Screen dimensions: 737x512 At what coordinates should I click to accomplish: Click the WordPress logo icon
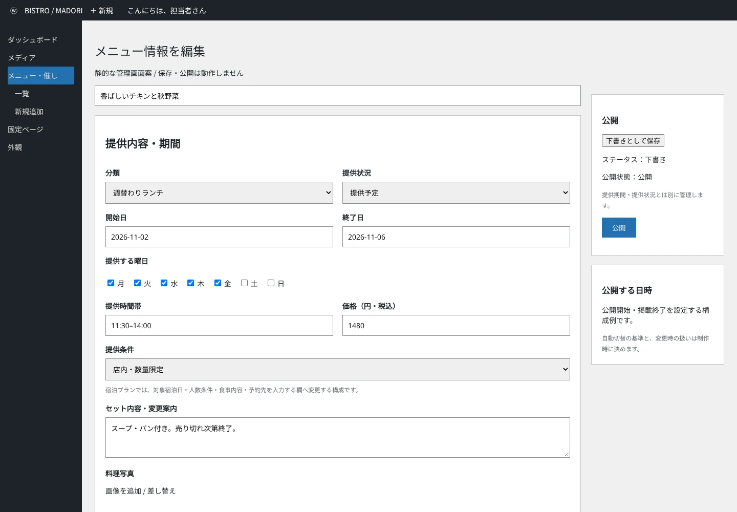point(14,11)
